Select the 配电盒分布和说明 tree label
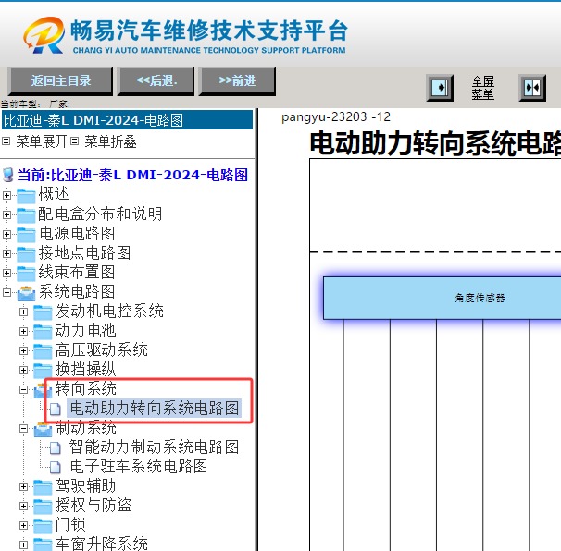 100,214
